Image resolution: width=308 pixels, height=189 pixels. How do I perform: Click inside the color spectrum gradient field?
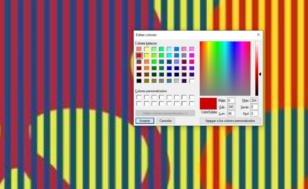(x=225, y=68)
